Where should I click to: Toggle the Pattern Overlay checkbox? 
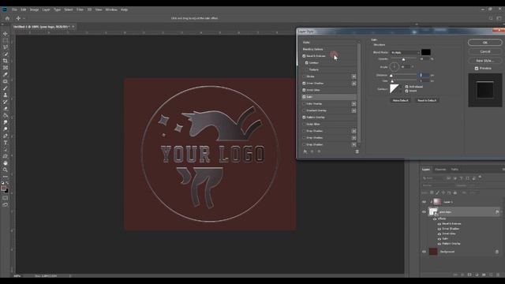point(304,118)
